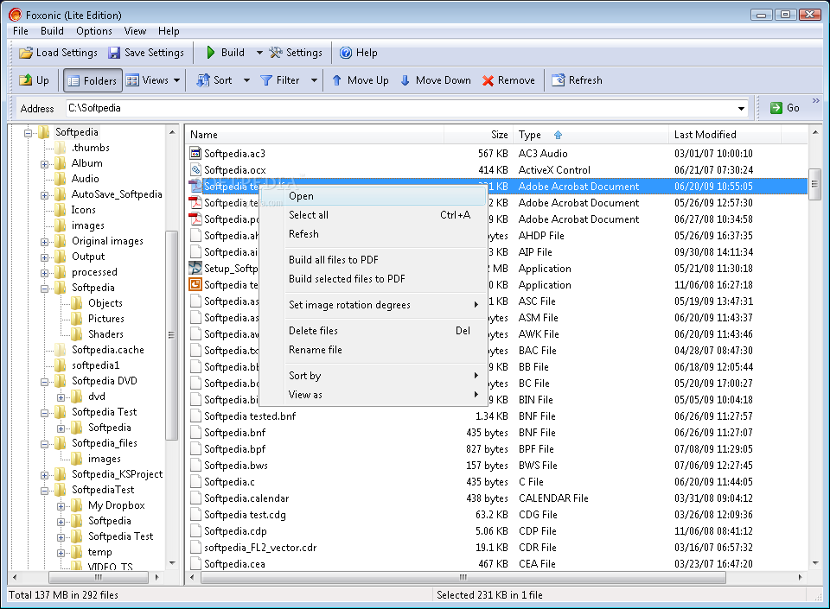Open the File menu

(x=21, y=30)
